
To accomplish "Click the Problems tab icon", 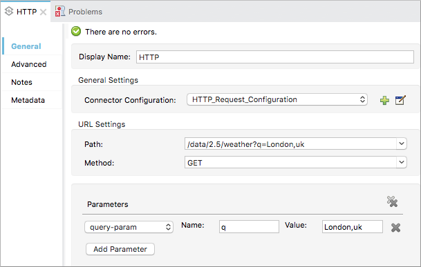I will pyautogui.click(x=60, y=11).
